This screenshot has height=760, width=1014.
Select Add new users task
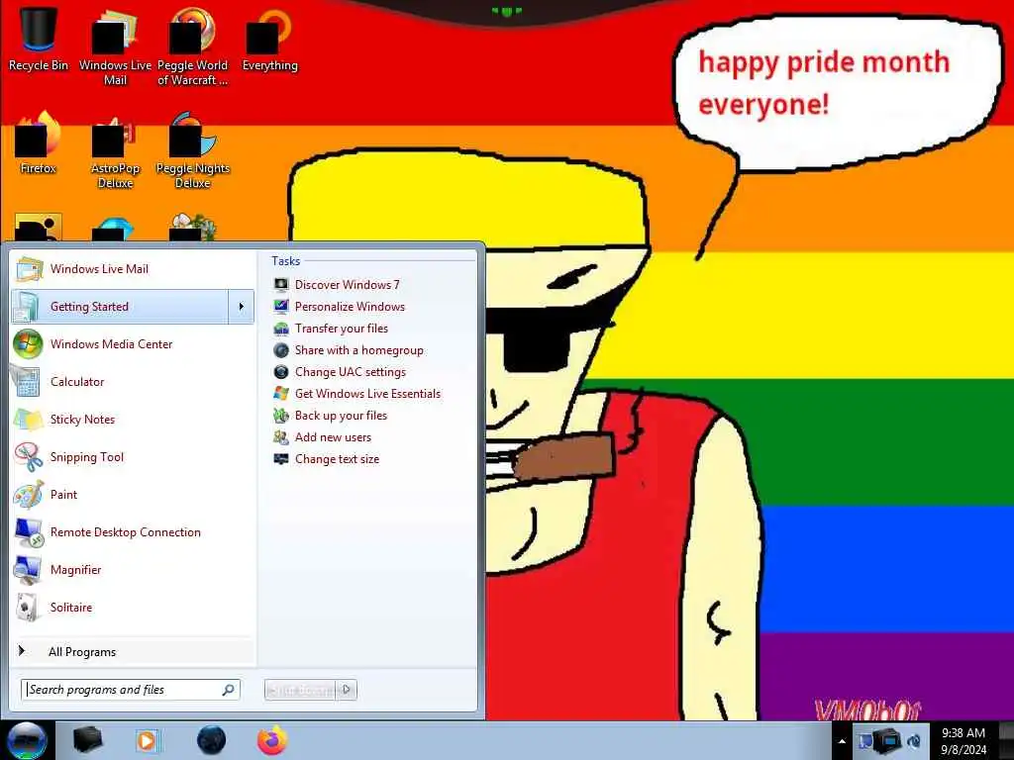pyautogui.click(x=322, y=436)
